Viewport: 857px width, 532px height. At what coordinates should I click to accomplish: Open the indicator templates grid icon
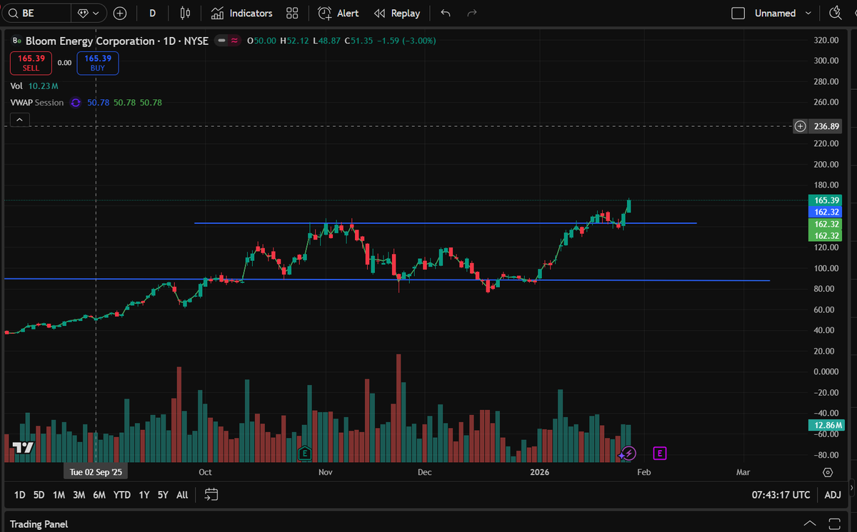(292, 13)
